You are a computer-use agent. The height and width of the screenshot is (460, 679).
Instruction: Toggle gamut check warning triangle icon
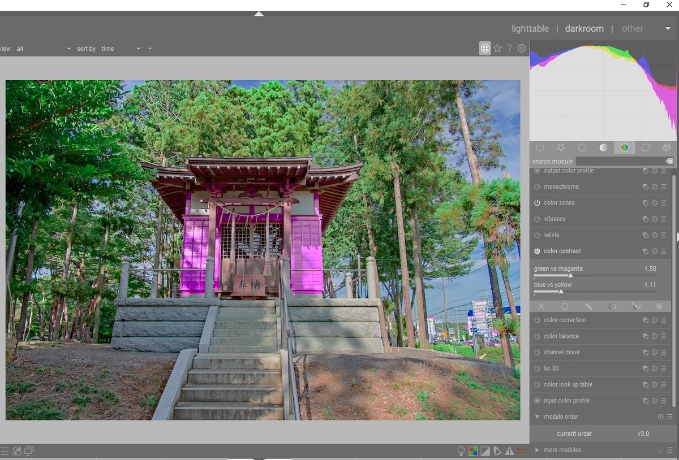[510, 451]
